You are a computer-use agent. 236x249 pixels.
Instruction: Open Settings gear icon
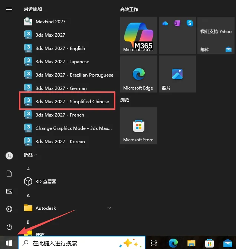(x=9, y=209)
